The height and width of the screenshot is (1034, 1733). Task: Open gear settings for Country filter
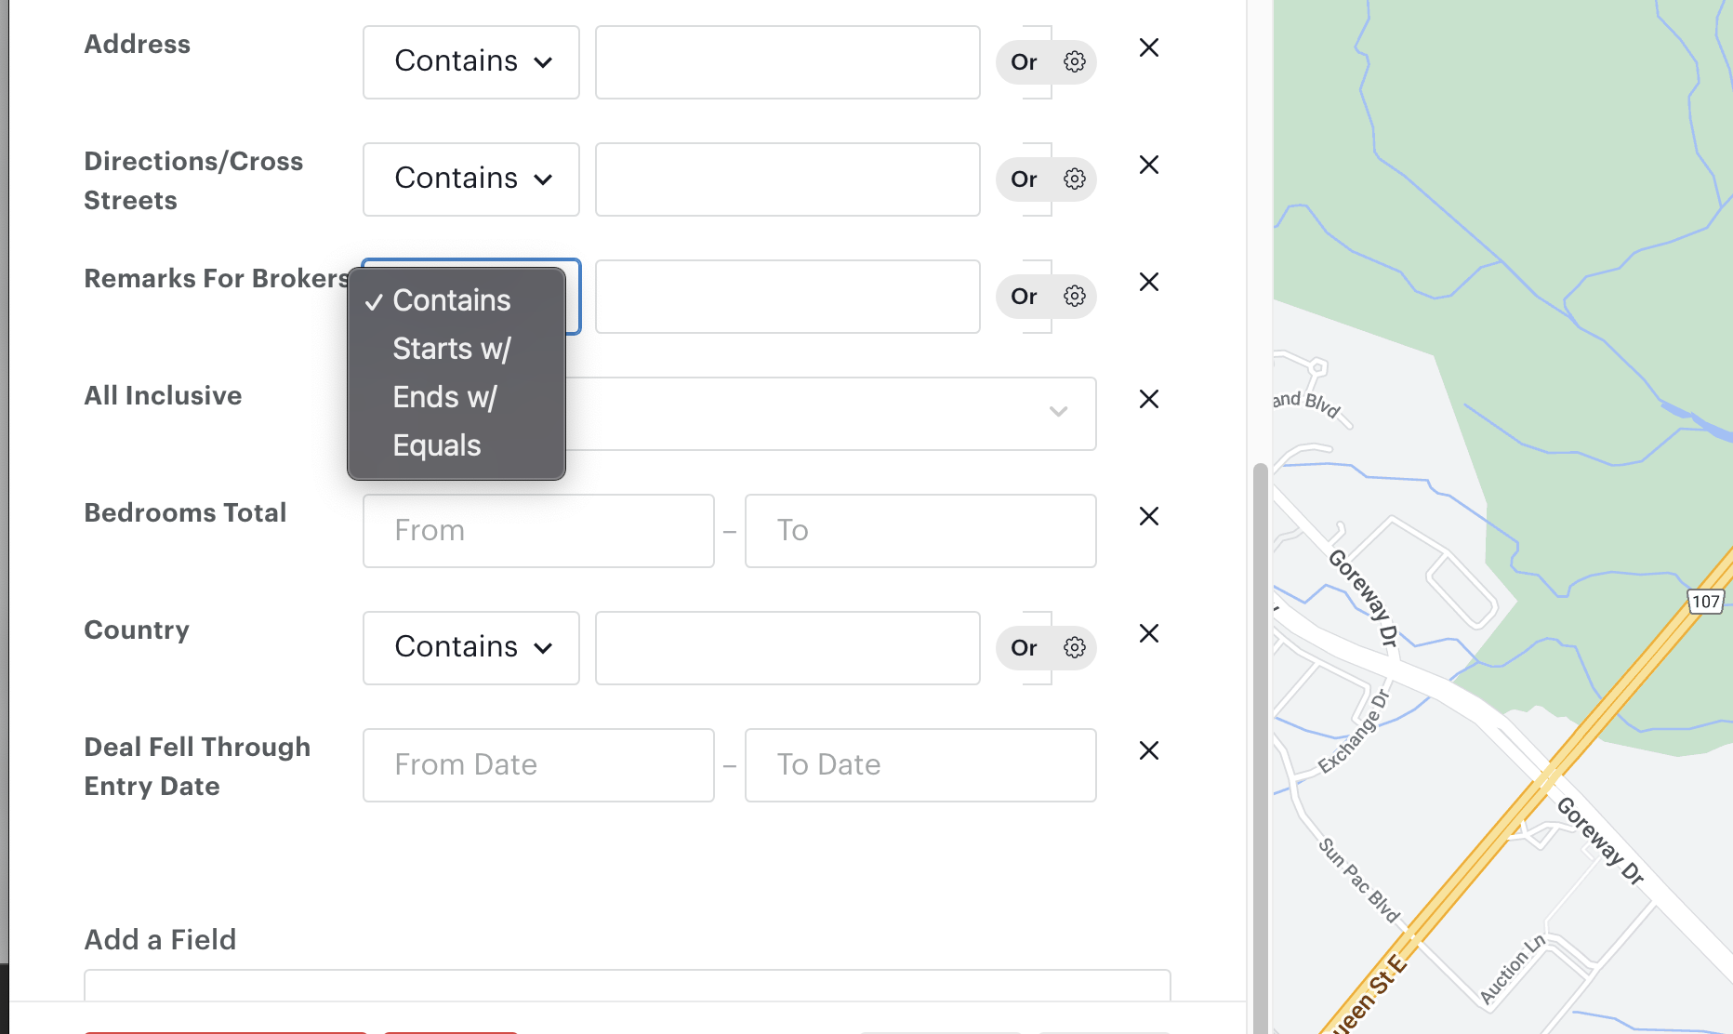pyautogui.click(x=1075, y=648)
